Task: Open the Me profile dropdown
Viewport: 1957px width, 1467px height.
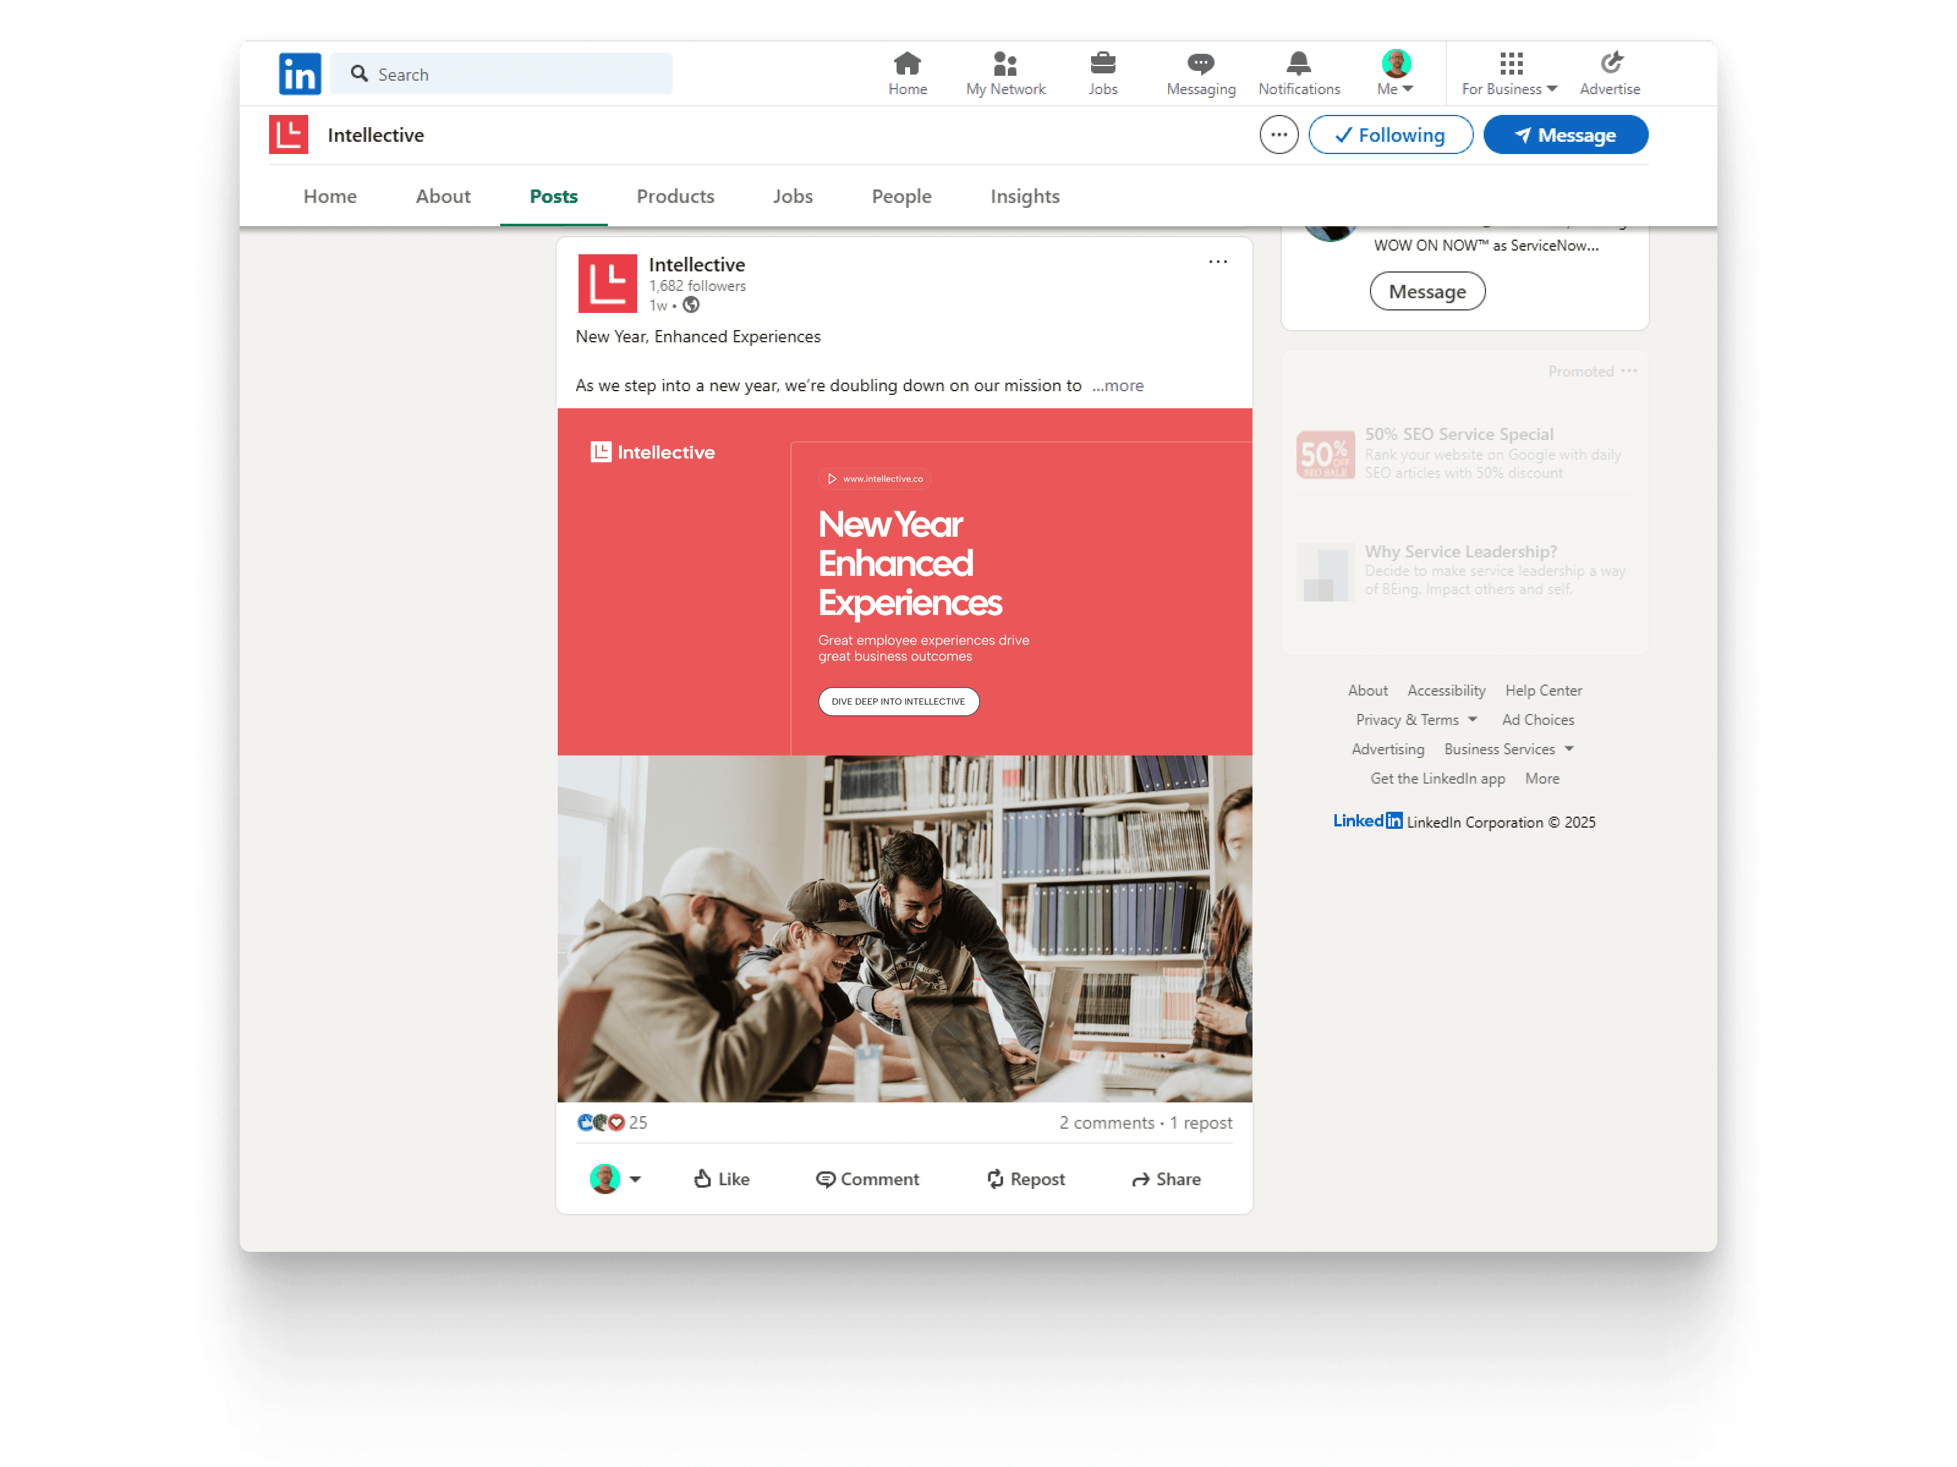Action: (1395, 73)
